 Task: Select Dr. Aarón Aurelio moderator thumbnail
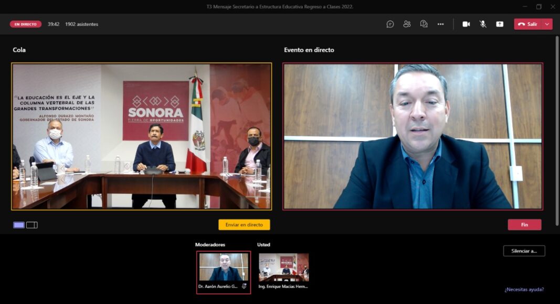(x=224, y=273)
